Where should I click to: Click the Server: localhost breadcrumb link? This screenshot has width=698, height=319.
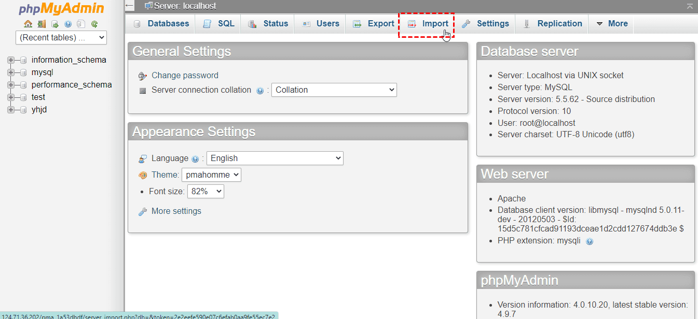185,6
